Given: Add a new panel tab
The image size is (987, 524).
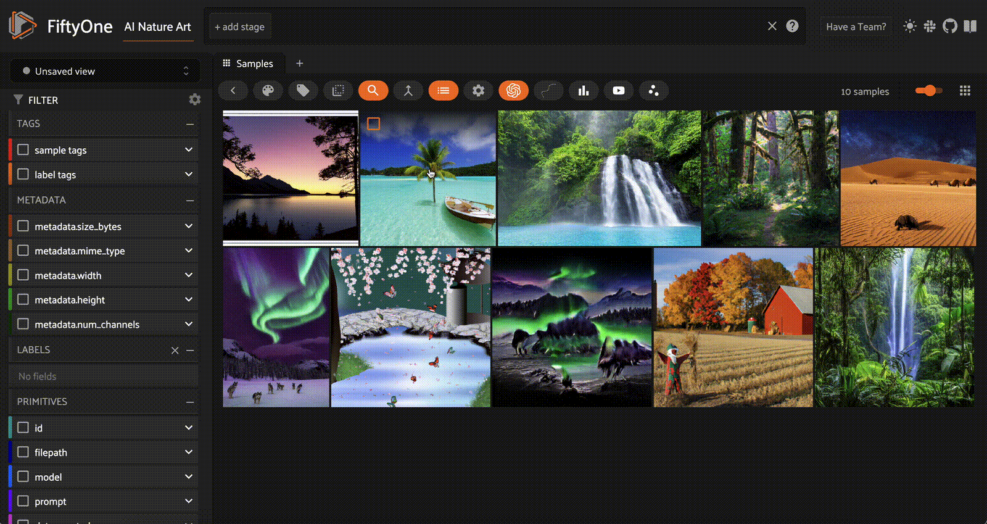Looking at the screenshot, I should click(299, 64).
